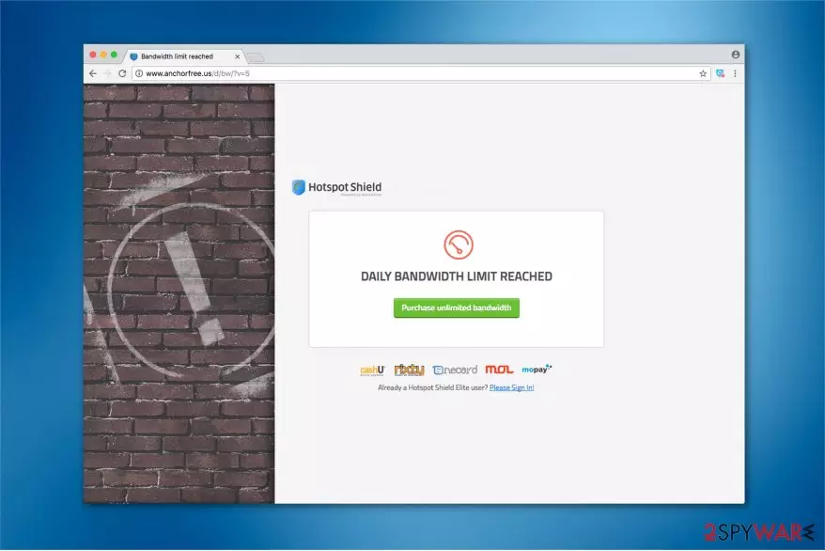Click the browser back arrow
The height and width of the screenshot is (551, 825).
click(x=93, y=73)
